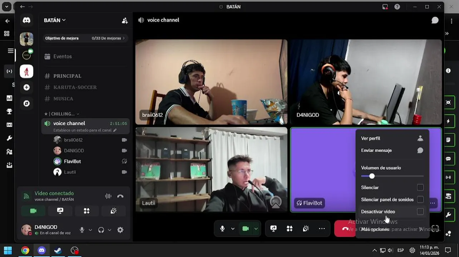Select Lautii in voice member list
This screenshot has height=257, width=459.
pyautogui.click(x=90, y=172)
